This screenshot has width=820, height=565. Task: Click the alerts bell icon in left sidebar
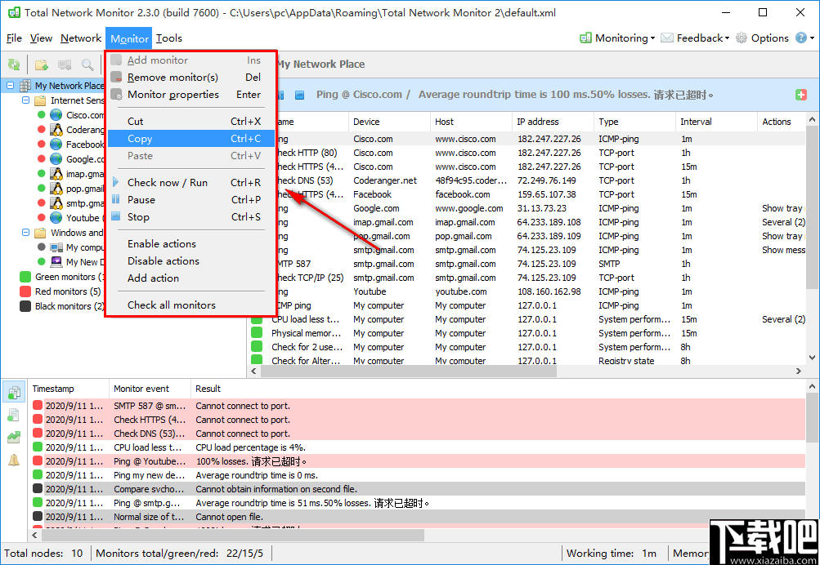[x=13, y=459]
